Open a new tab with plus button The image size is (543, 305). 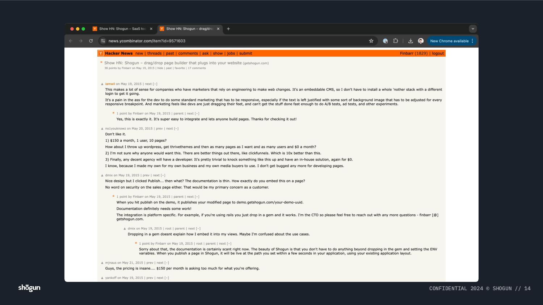pos(228,29)
